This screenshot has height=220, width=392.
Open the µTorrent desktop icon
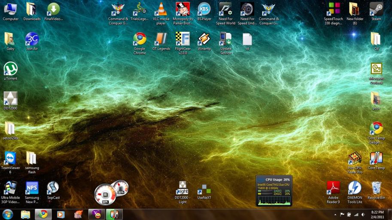click(10, 69)
